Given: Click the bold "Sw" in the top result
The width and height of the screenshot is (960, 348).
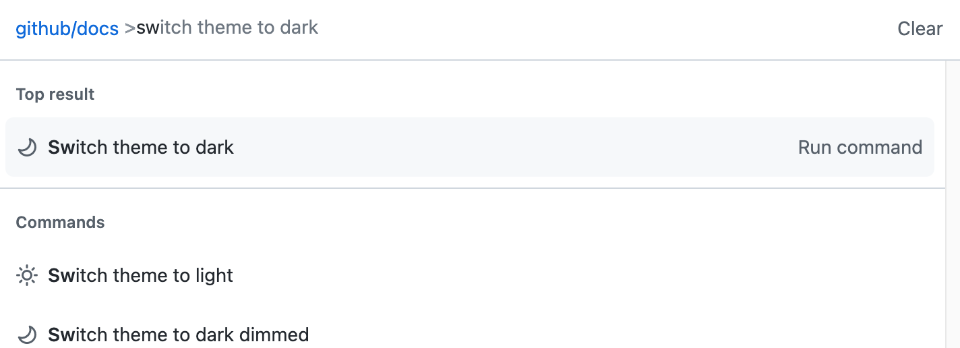Looking at the screenshot, I should (x=60, y=148).
